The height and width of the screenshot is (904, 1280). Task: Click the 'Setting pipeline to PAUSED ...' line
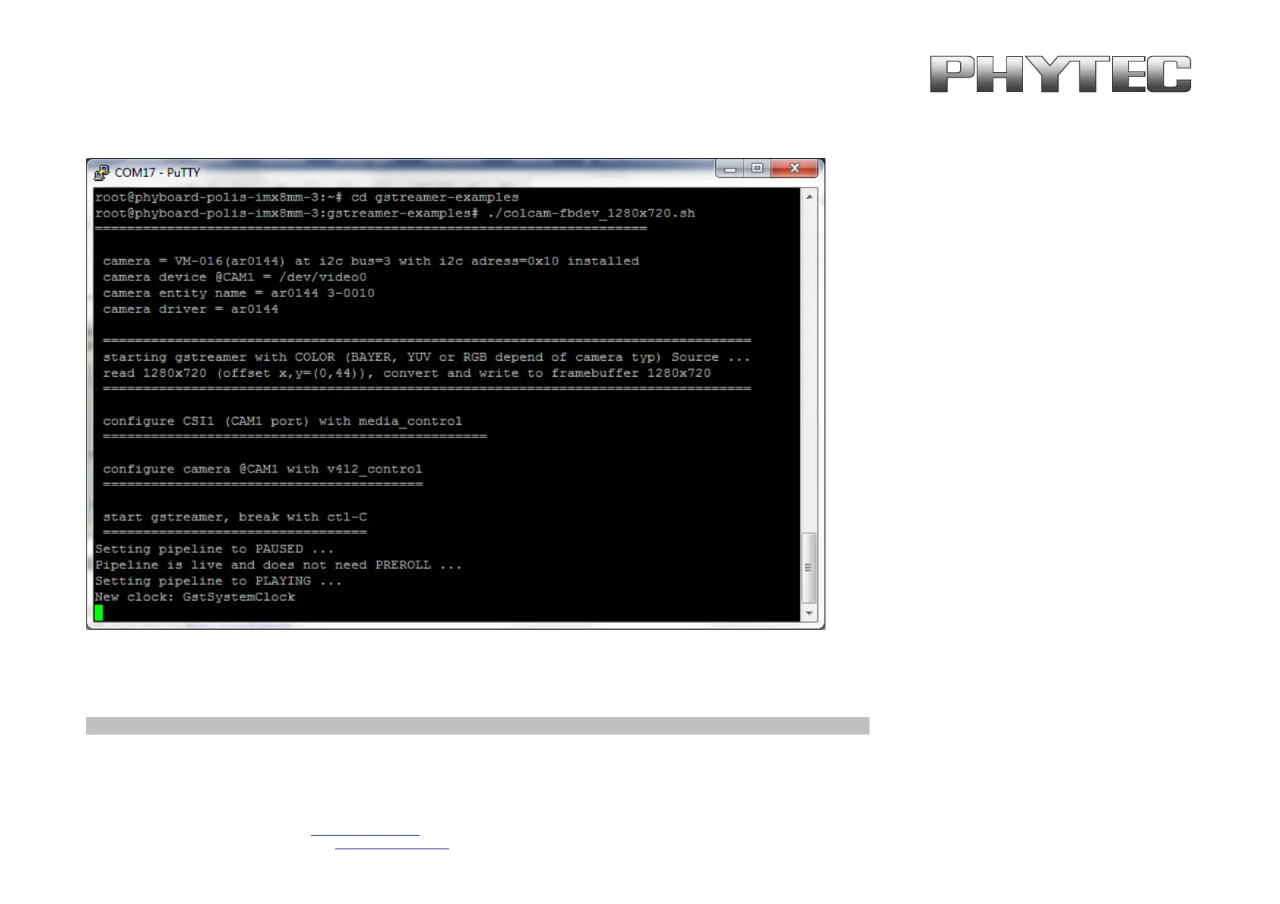pyautogui.click(x=214, y=549)
